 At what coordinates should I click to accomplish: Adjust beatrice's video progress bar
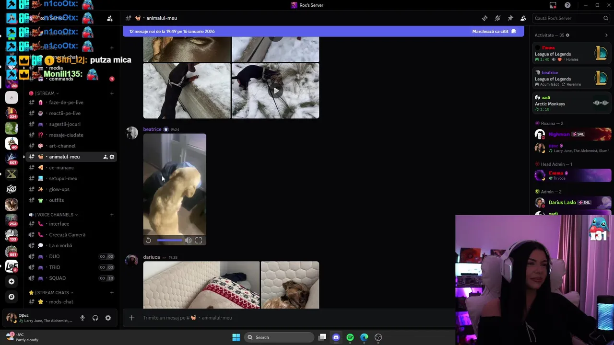[x=170, y=241]
